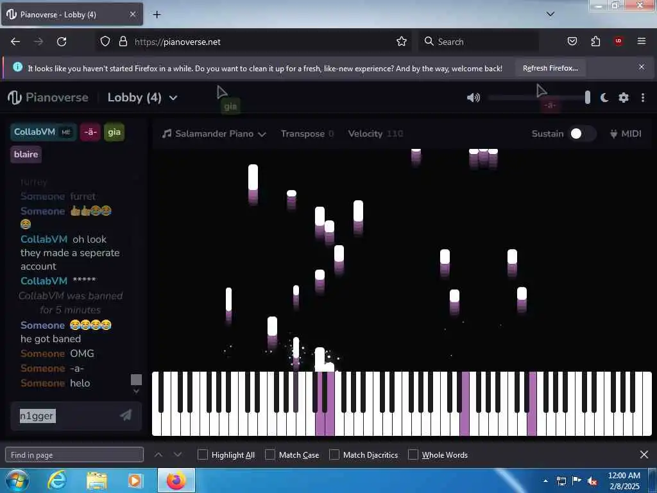Click the gia user tag
This screenshot has height=493, width=657.
tap(114, 132)
